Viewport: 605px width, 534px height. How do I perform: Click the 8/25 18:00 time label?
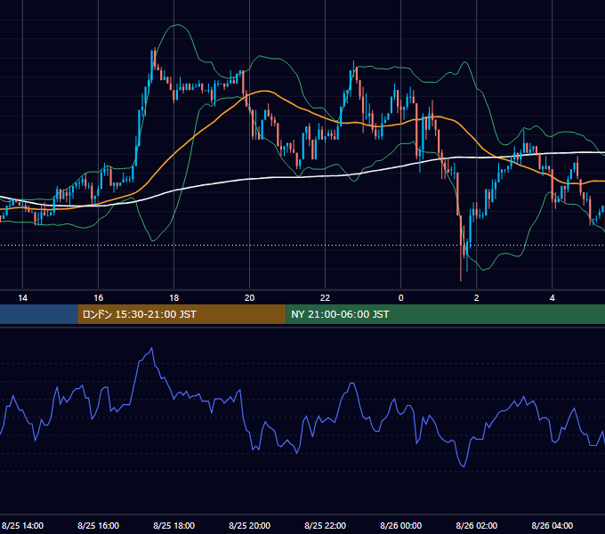tap(174, 525)
